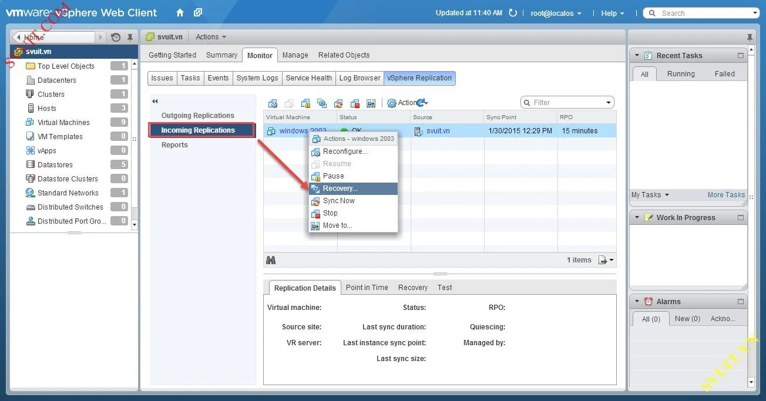Choose Pause in context menu
This screenshot has height=401, width=766.
354,176
